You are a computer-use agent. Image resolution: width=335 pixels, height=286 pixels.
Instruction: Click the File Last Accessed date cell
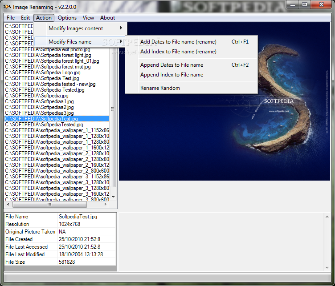(87, 247)
